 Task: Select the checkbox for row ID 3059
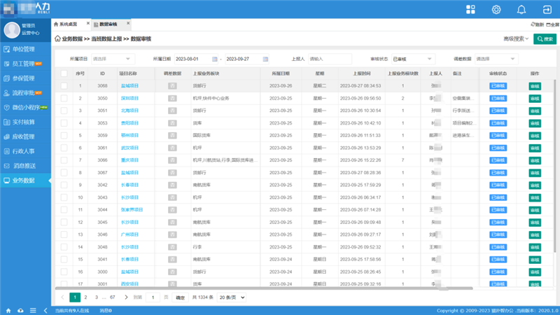click(x=64, y=134)
